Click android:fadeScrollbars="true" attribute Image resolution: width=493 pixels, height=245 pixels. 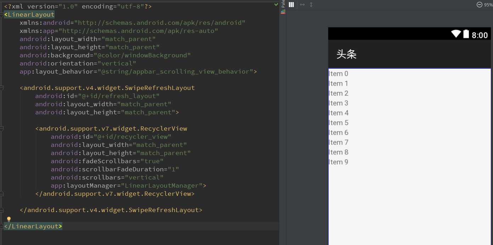[x=107, y=161]
